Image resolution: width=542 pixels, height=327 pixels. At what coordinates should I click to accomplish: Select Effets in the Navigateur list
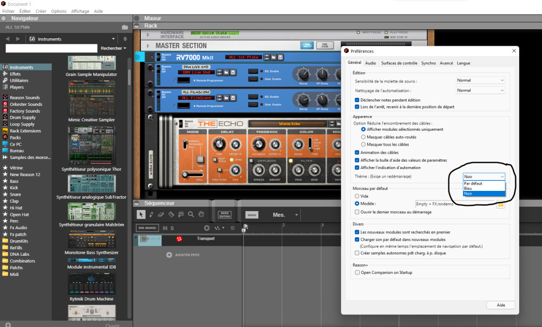(15, 74)
